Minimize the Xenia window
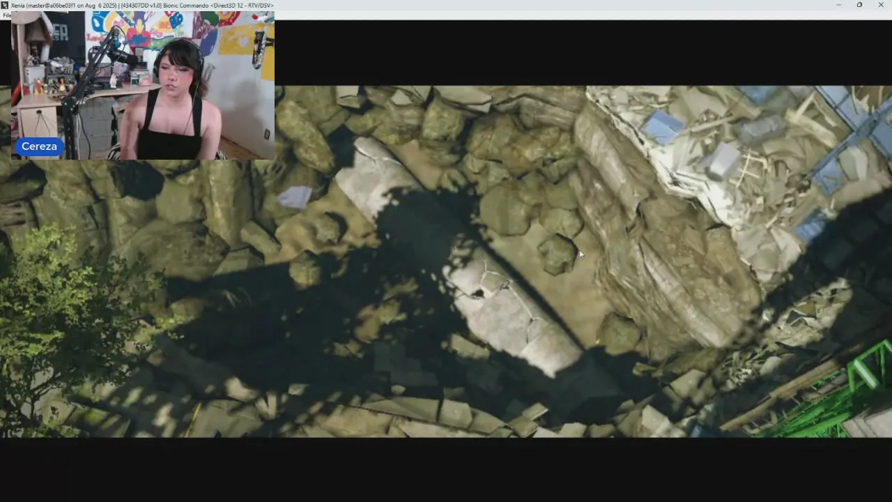Viewport: 892px width, 502px height. click(x=838, y=5)
